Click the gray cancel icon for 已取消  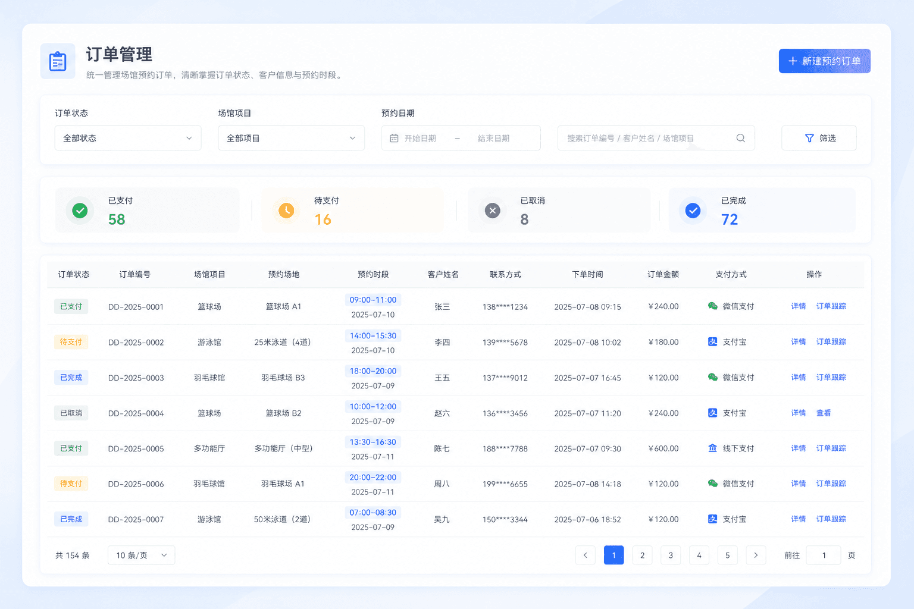pos(493,211)
